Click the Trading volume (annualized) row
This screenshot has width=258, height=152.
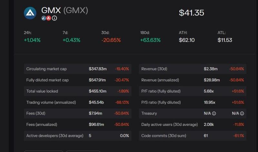click(x=77, y=102)
